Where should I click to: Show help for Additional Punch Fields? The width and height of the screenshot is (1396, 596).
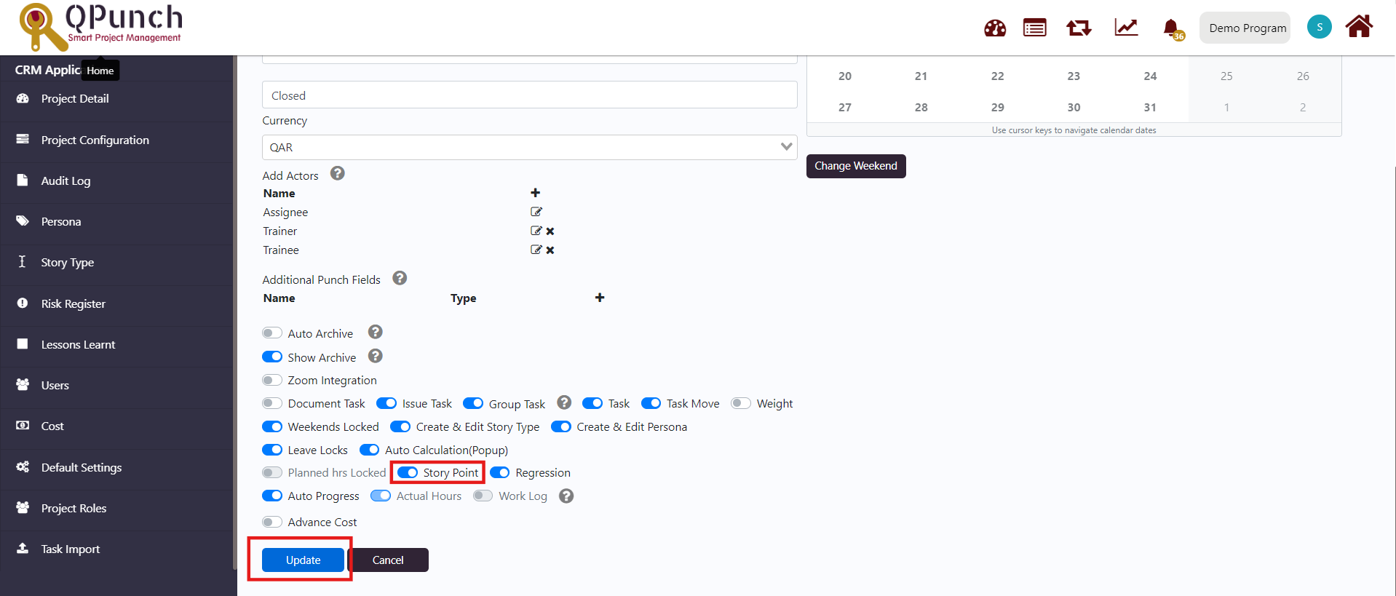tap(400, 278)
